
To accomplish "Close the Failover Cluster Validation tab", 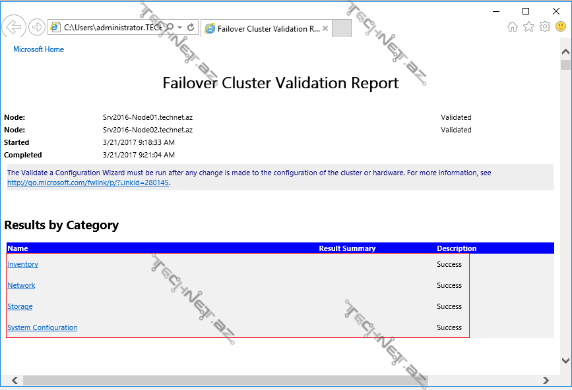I will (x=325, y=29).
